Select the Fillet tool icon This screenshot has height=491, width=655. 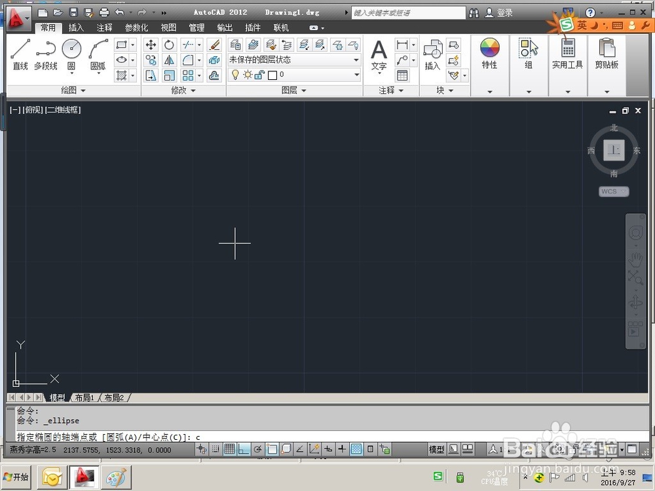[188, 60]
